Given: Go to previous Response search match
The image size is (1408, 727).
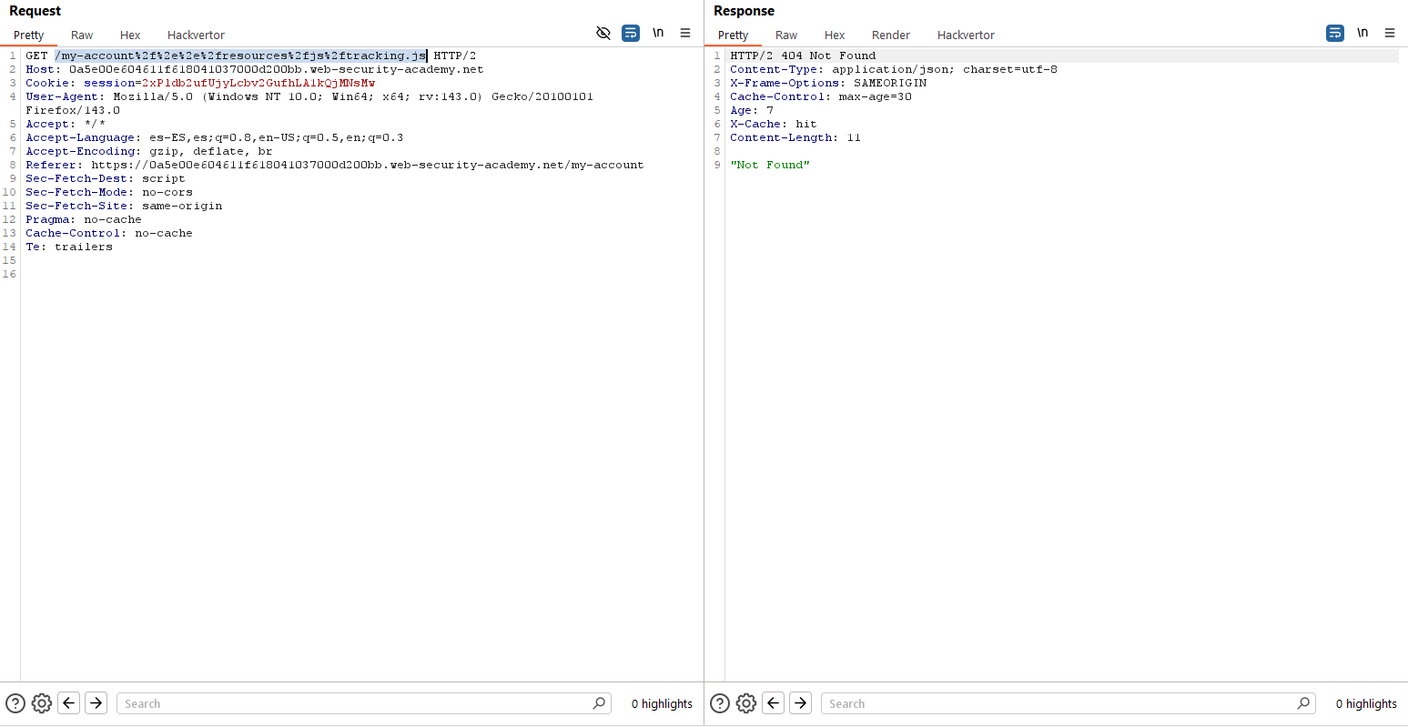Looking at the screenshot, I should [x=774, y=703].
